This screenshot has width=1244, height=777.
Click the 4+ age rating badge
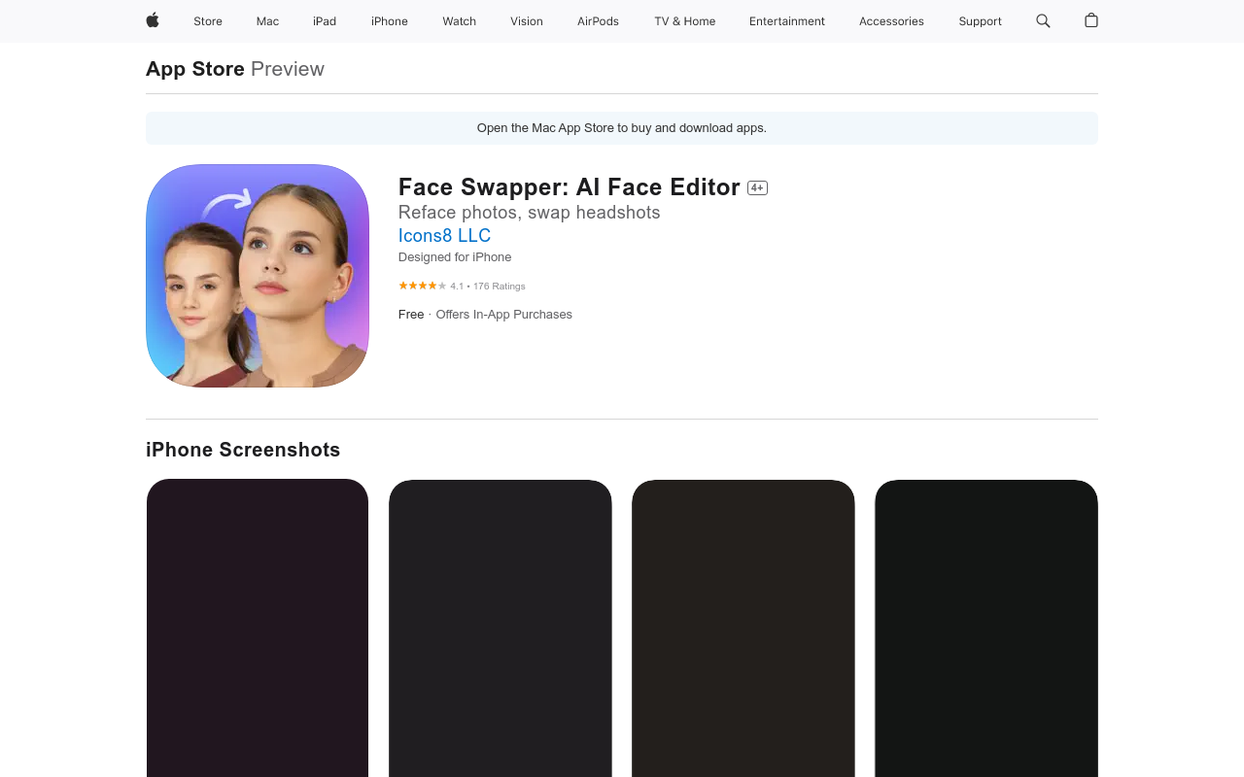[757, 188]
